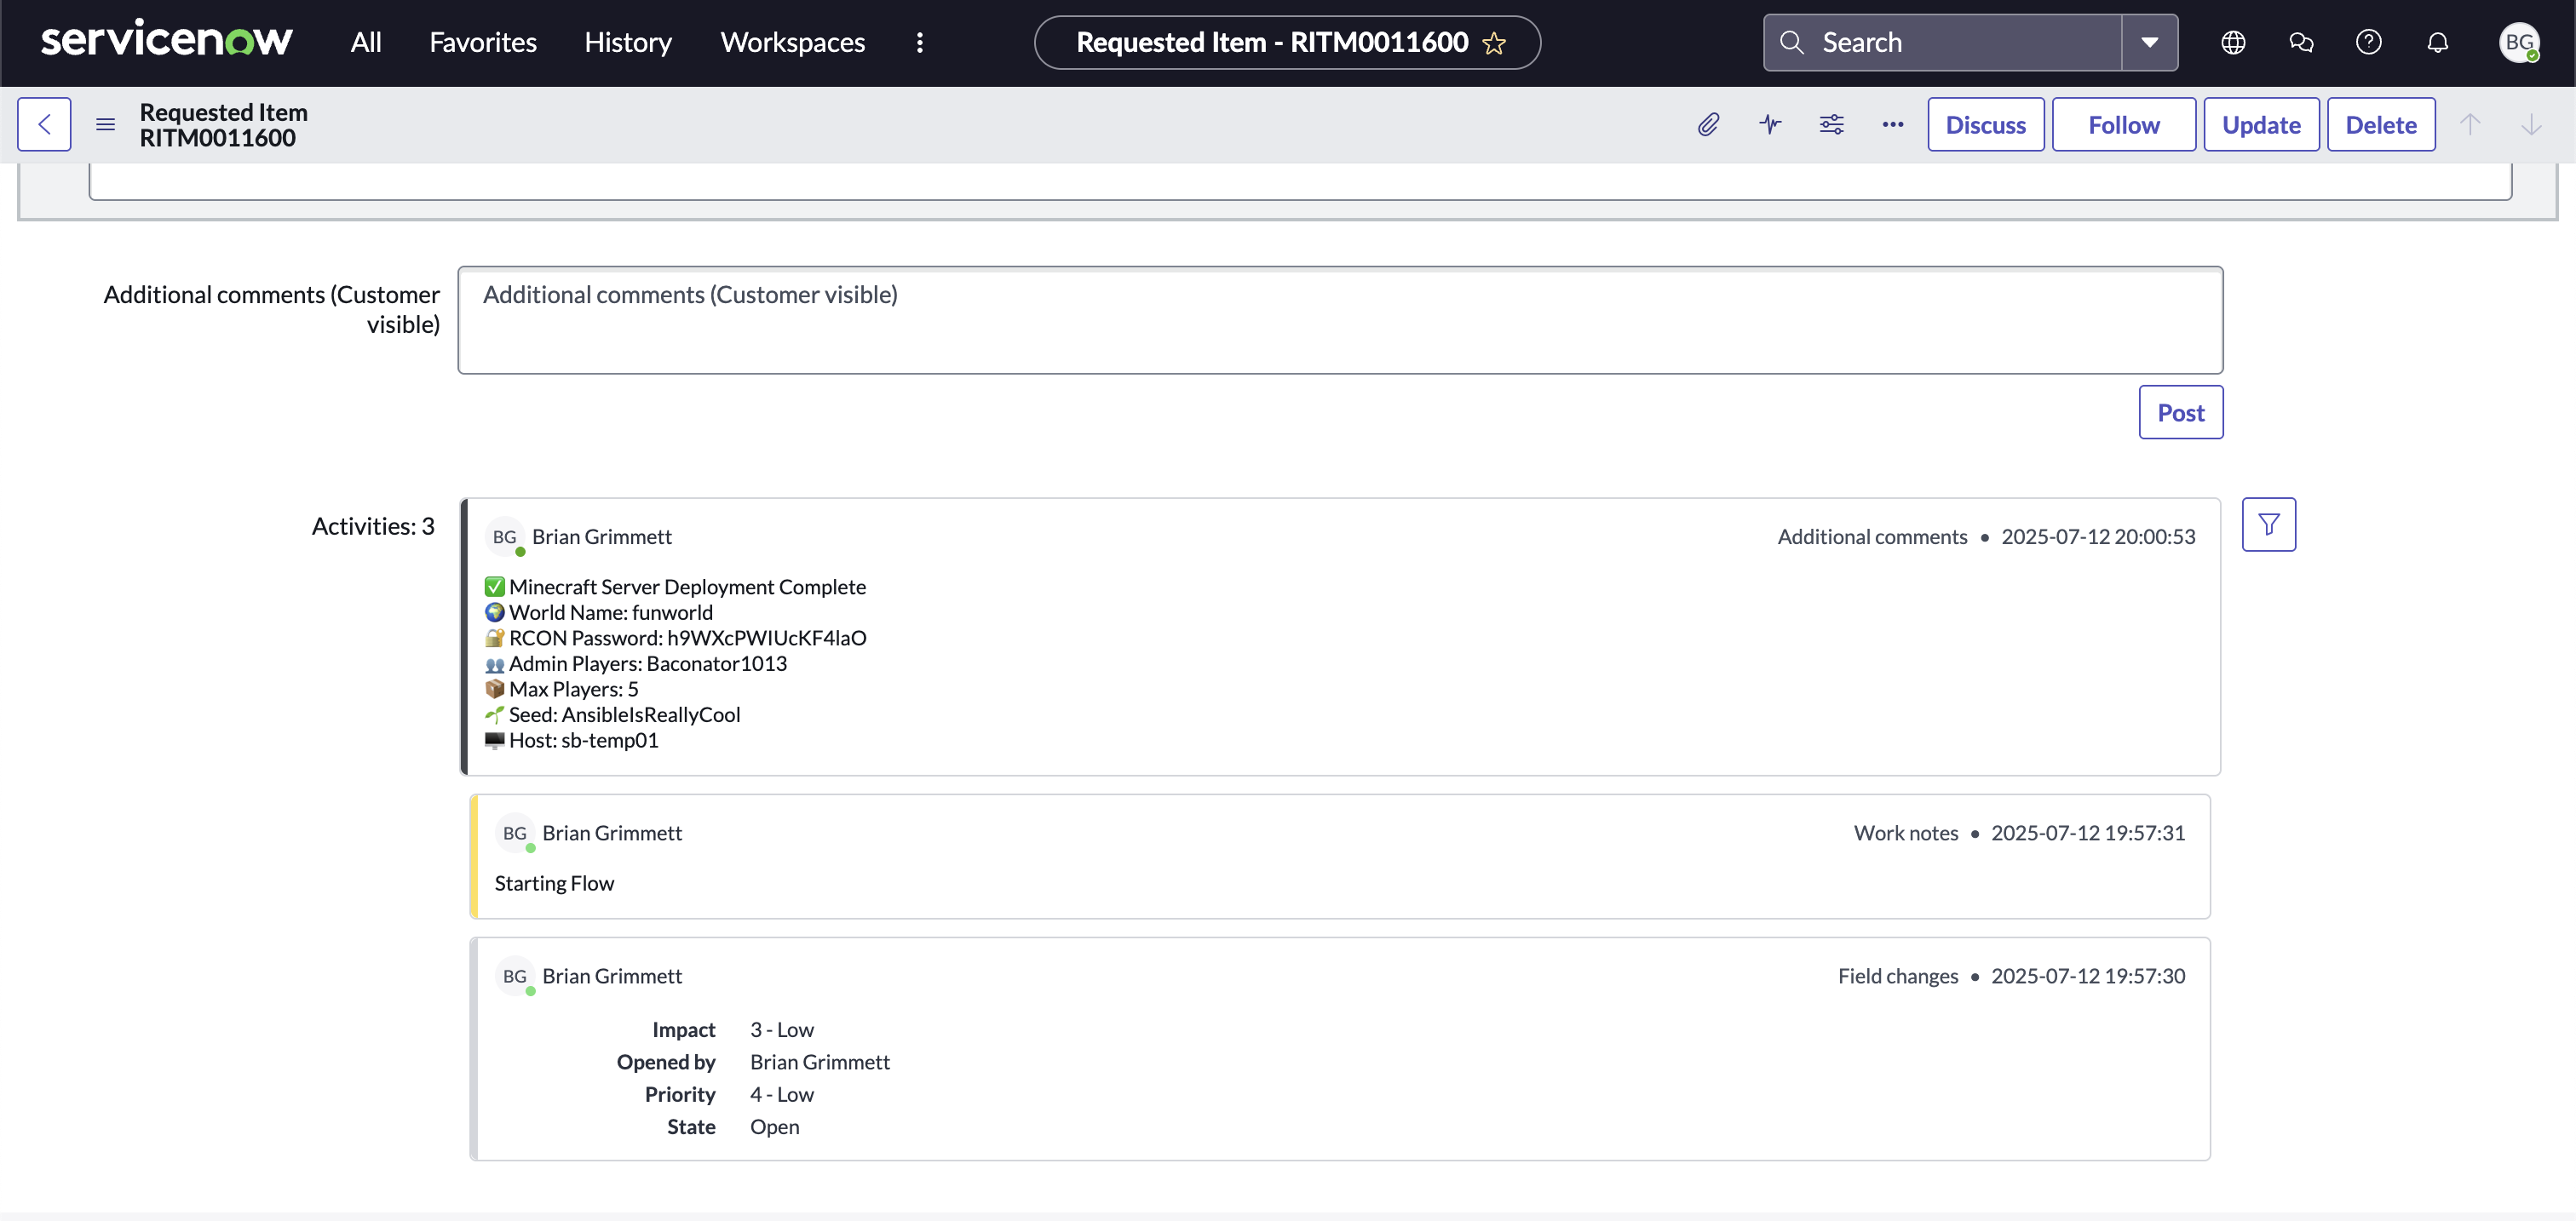The width and height of the screenshot is (2576, 1221).
Task: Expand the search scope dropdown arrow
Action: [2149, 42]
